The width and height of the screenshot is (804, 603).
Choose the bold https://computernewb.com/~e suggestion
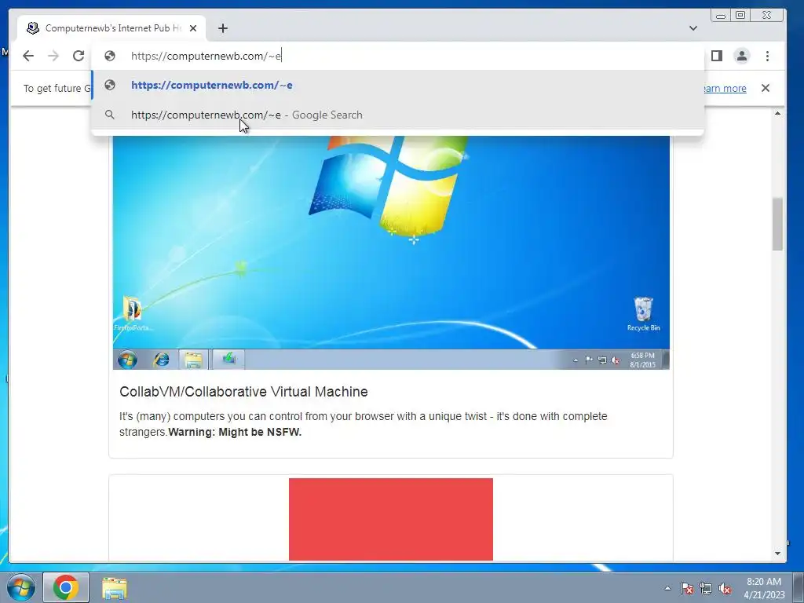point(397,85)
